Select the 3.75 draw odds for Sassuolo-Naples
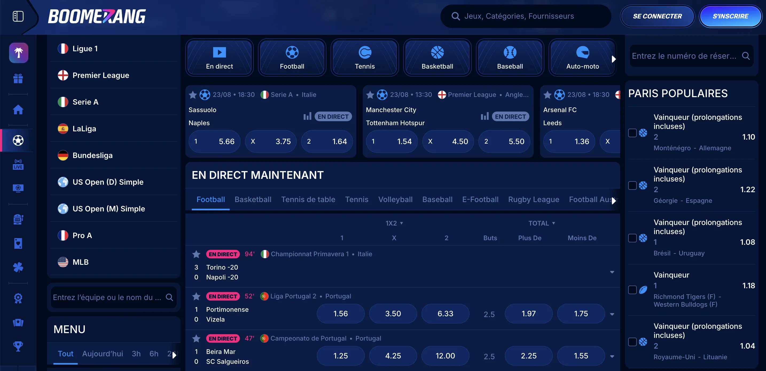 point(271,141)
